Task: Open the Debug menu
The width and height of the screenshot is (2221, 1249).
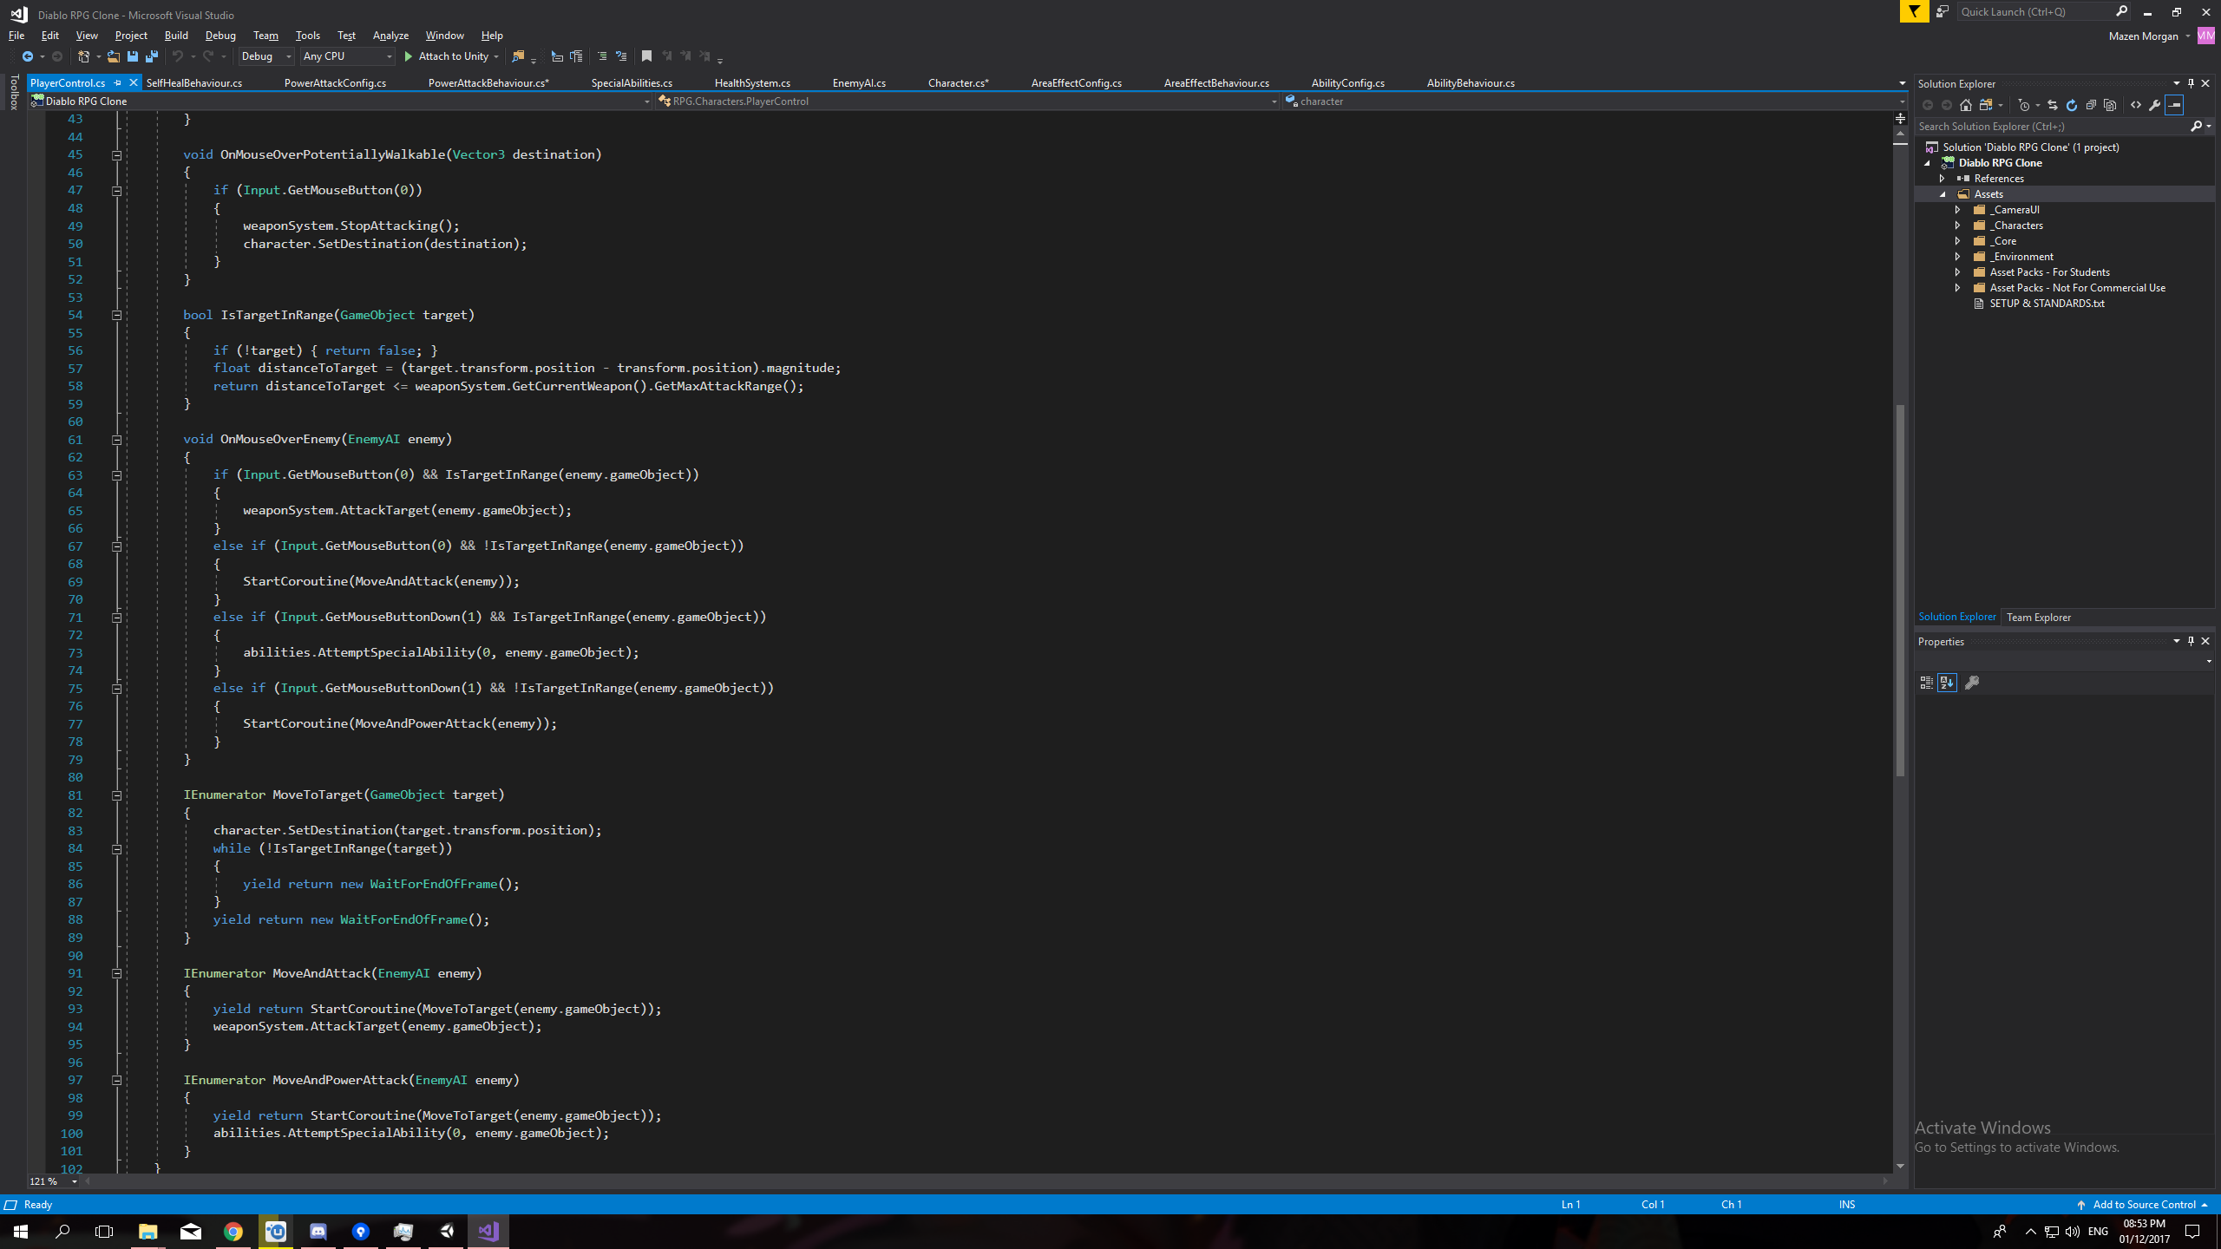Action: (x=219, y=35)
